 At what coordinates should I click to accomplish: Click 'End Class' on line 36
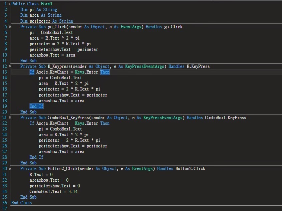(x=21, y=203)
